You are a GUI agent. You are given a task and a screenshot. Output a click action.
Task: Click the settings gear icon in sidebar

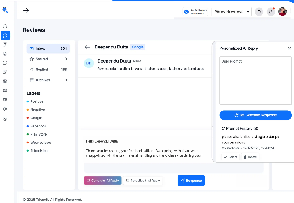(5, 119)
